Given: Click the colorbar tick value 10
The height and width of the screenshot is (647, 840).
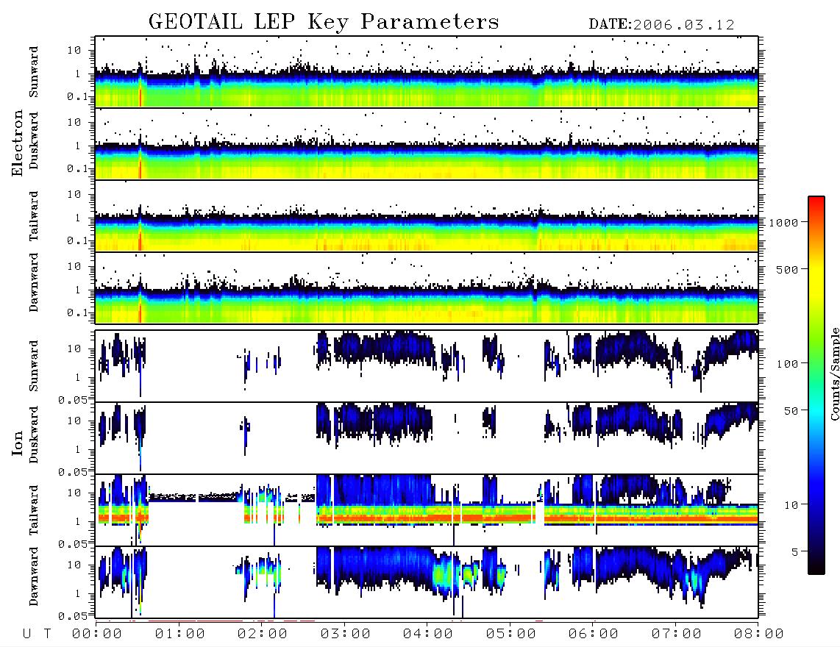Looking at the screenshot, I should pyautogui.click(x=791, y=505).
